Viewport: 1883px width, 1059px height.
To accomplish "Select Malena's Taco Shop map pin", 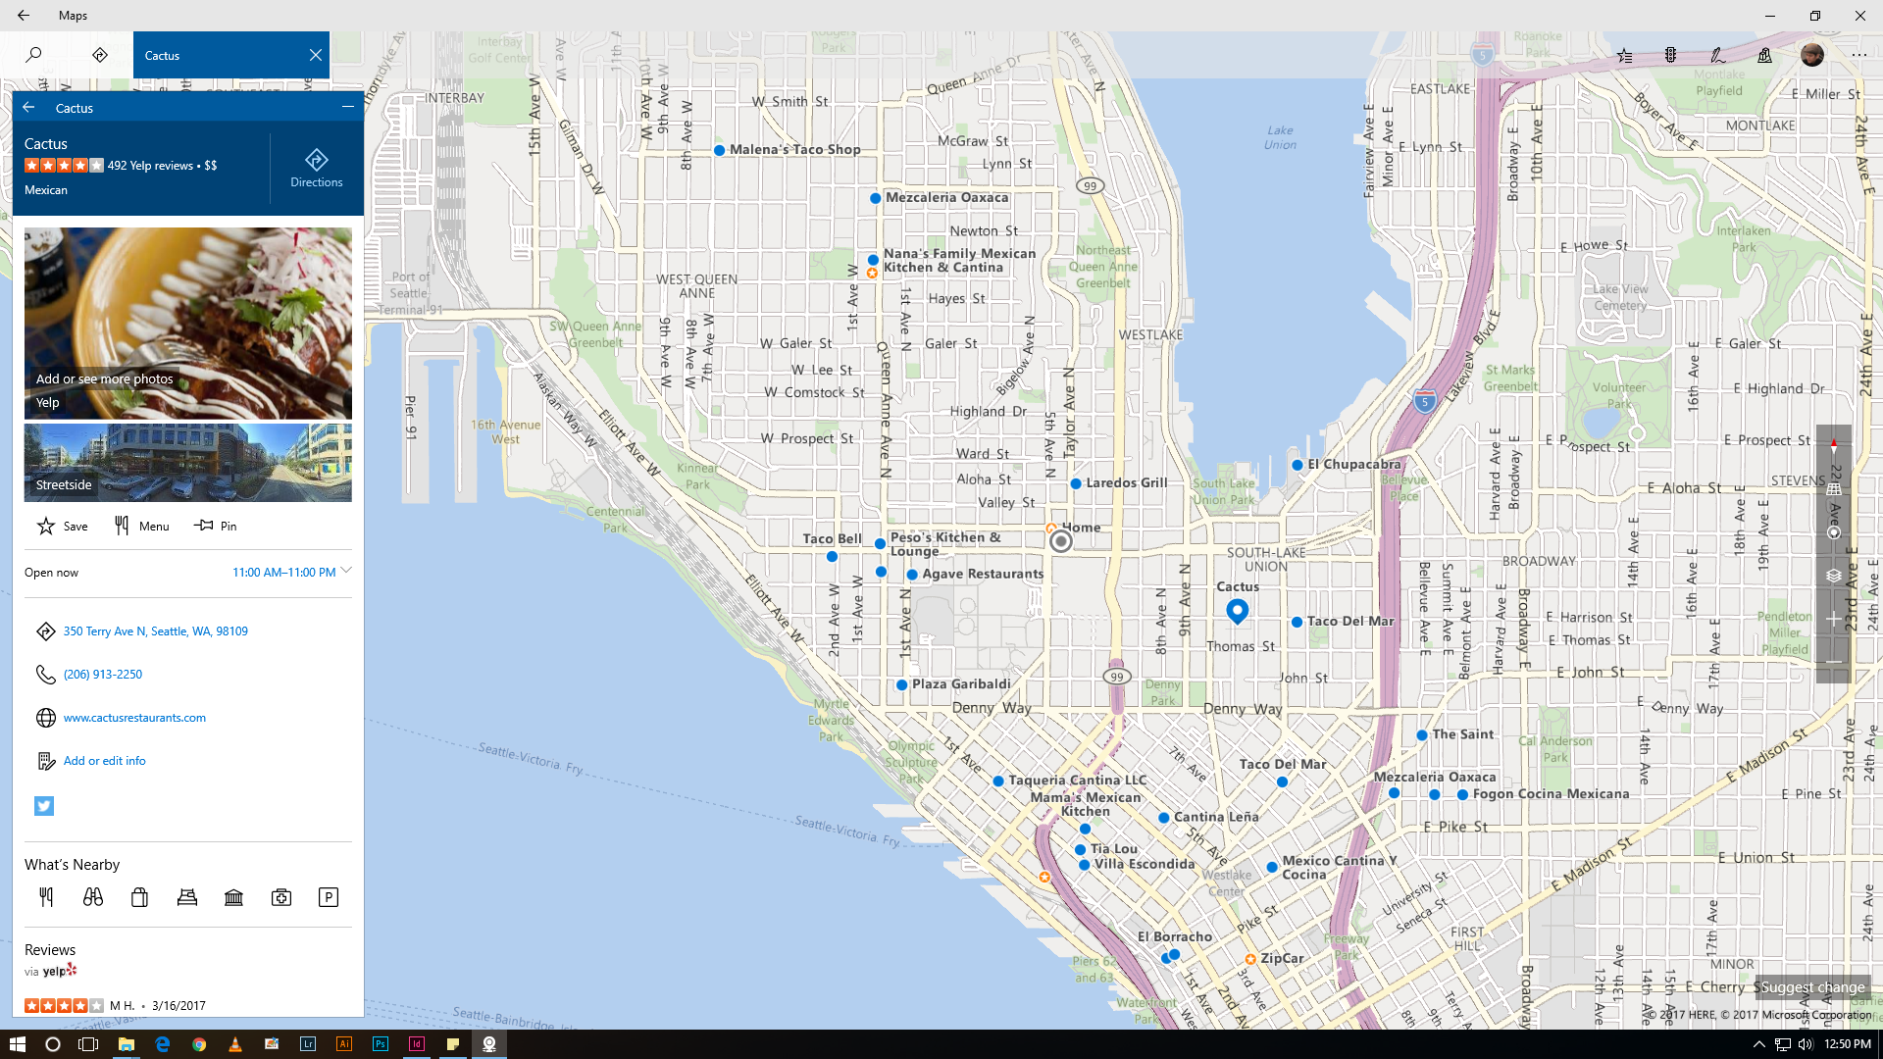I will point(720,150).
